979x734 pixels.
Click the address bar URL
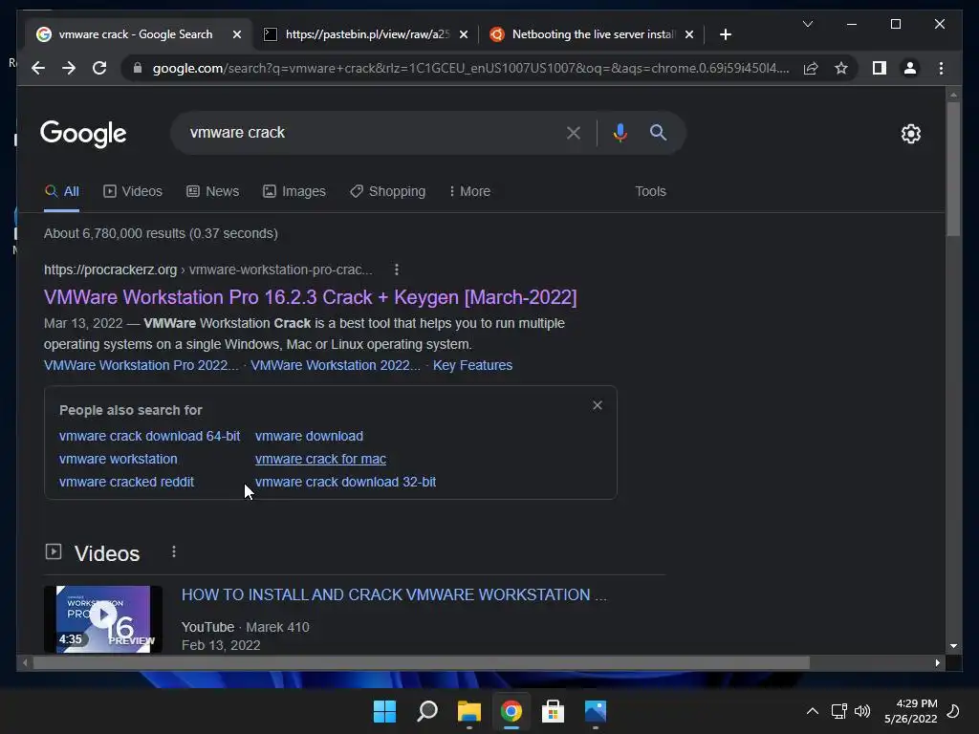click(470, 68)
